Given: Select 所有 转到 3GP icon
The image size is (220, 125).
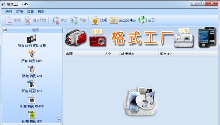Looking at the screenshot, I should pyautogui.click(x=31, y=84).
